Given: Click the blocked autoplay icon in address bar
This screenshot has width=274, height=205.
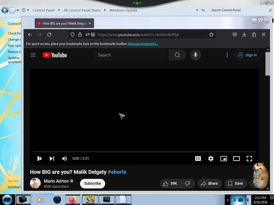Looking at the screenshot, I should [93, 34].
